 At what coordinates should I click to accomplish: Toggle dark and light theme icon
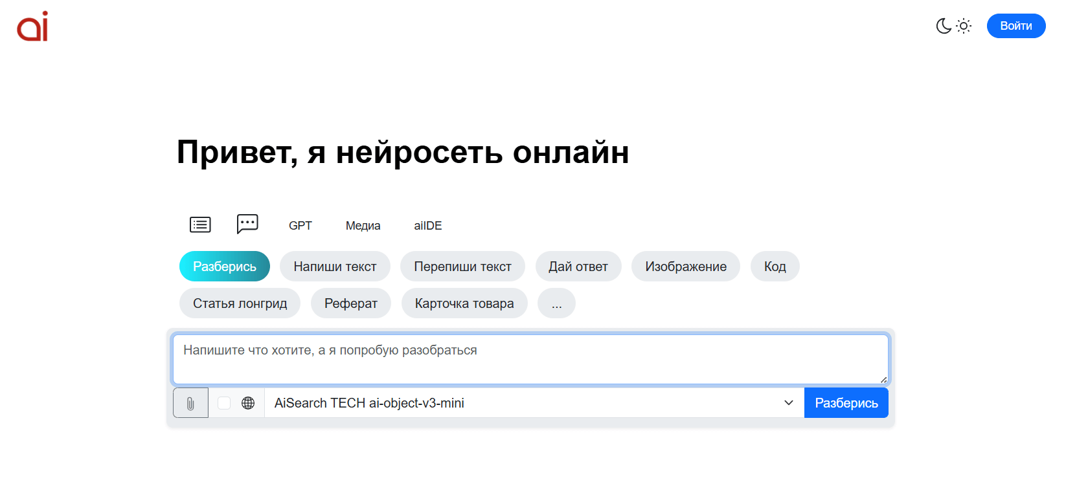[953, 26]
